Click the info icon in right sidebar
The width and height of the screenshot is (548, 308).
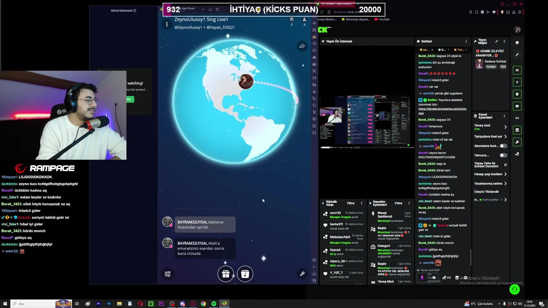tap(517, 43)
